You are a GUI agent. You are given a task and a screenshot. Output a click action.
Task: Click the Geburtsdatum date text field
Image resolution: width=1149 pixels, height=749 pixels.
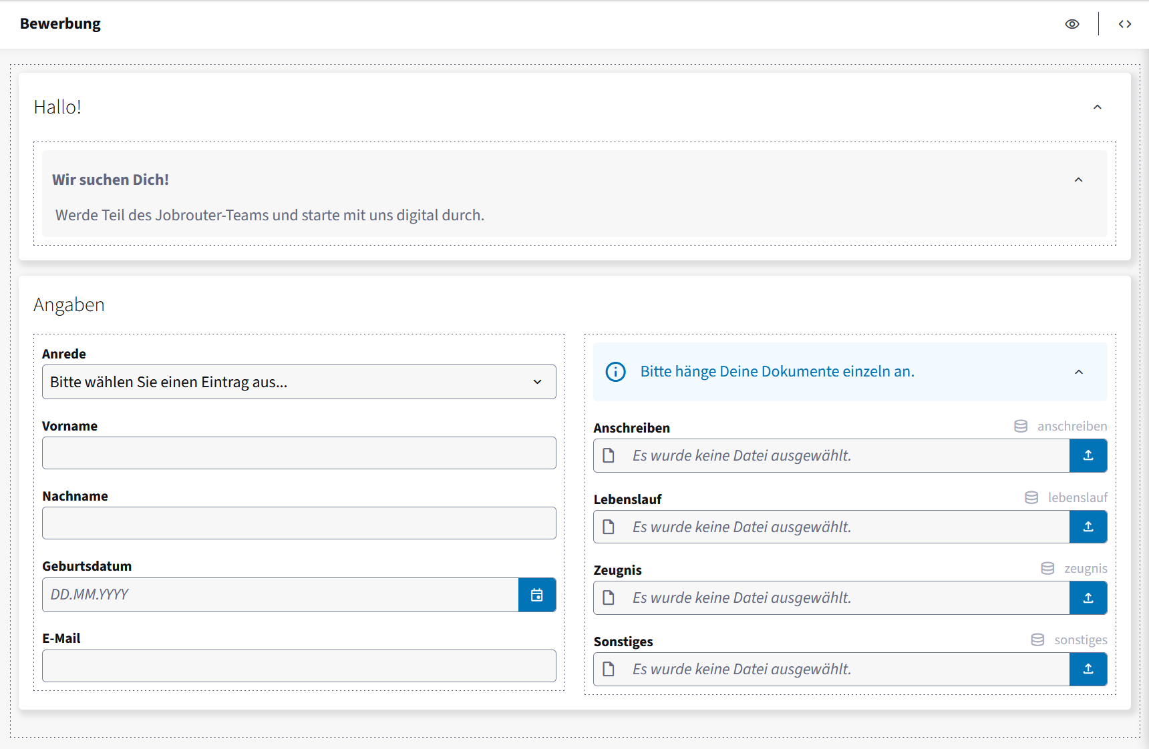[x=281, y=595]
